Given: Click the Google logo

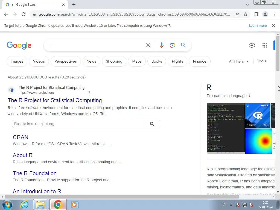Looking at the screenshot, I should pyautogui.click(x=19, y=45).
